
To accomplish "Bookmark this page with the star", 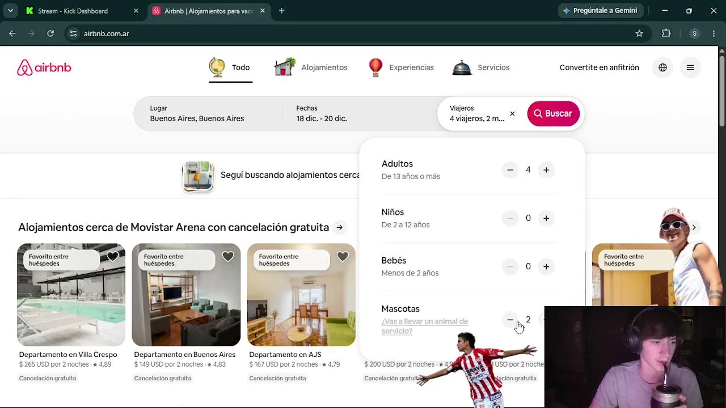I will coord(639,33).
